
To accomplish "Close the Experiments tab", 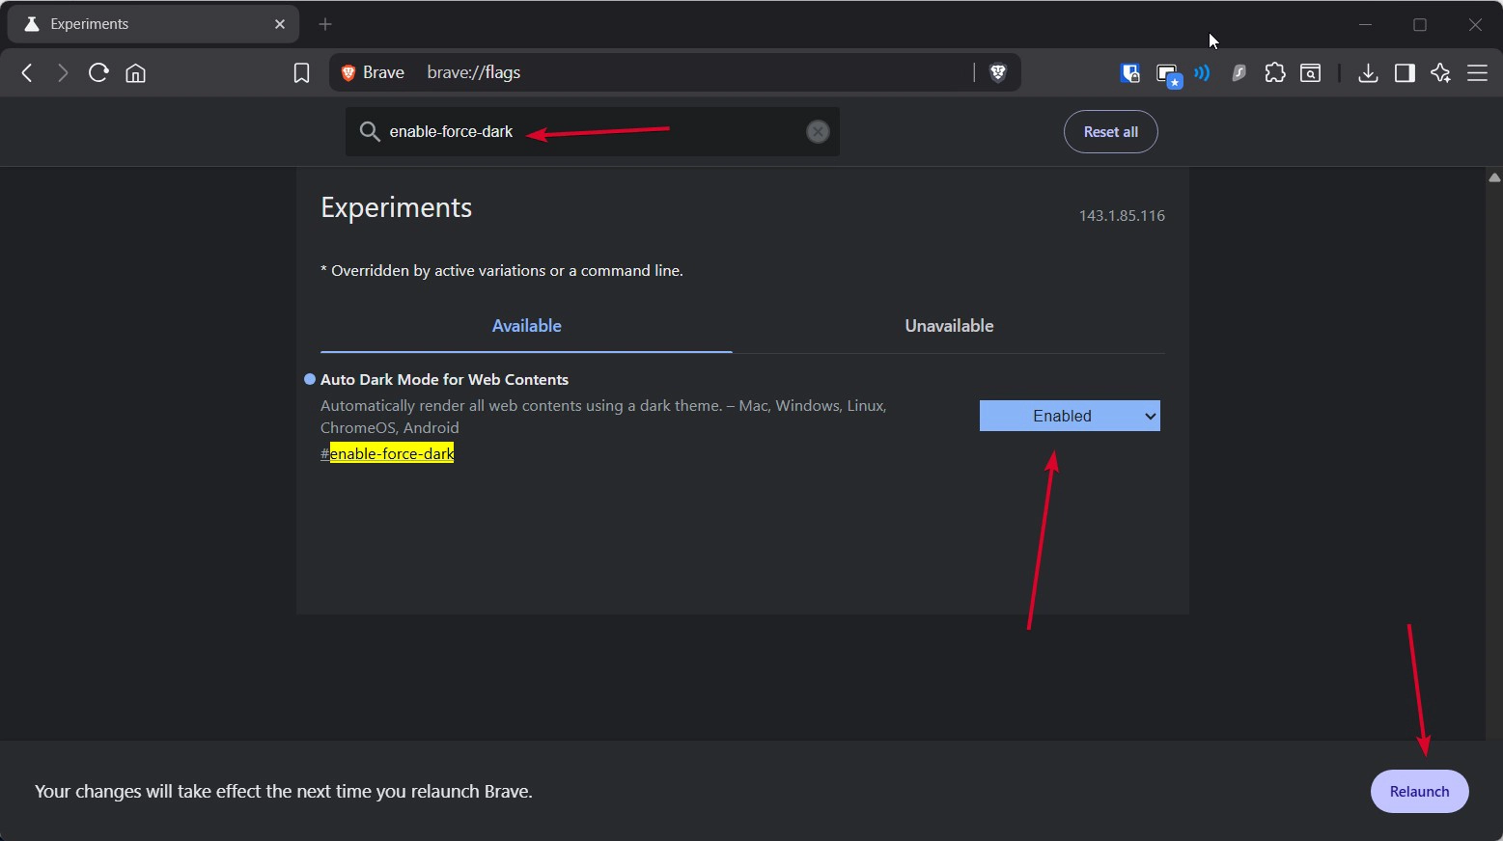I will point(280,24).
